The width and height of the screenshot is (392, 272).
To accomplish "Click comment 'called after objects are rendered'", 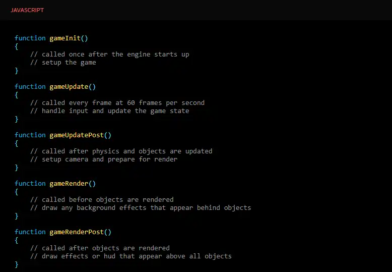I will [x=100, y=248].
